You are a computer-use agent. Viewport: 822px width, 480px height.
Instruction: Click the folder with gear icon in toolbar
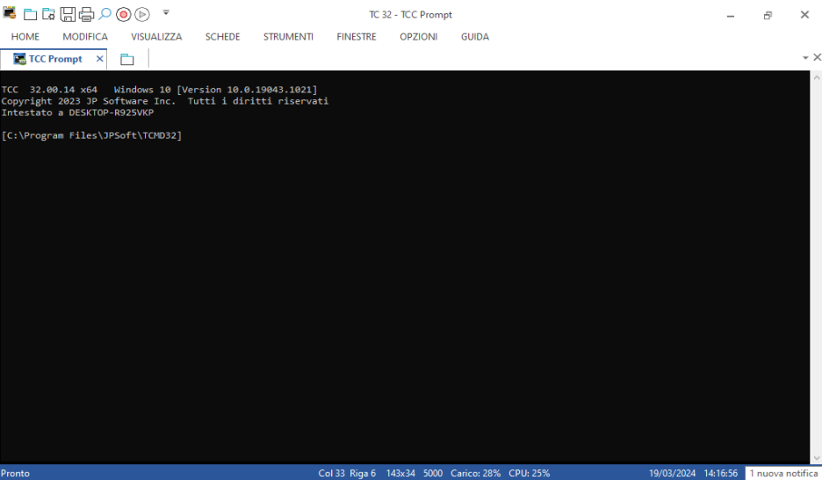[49, 14]
